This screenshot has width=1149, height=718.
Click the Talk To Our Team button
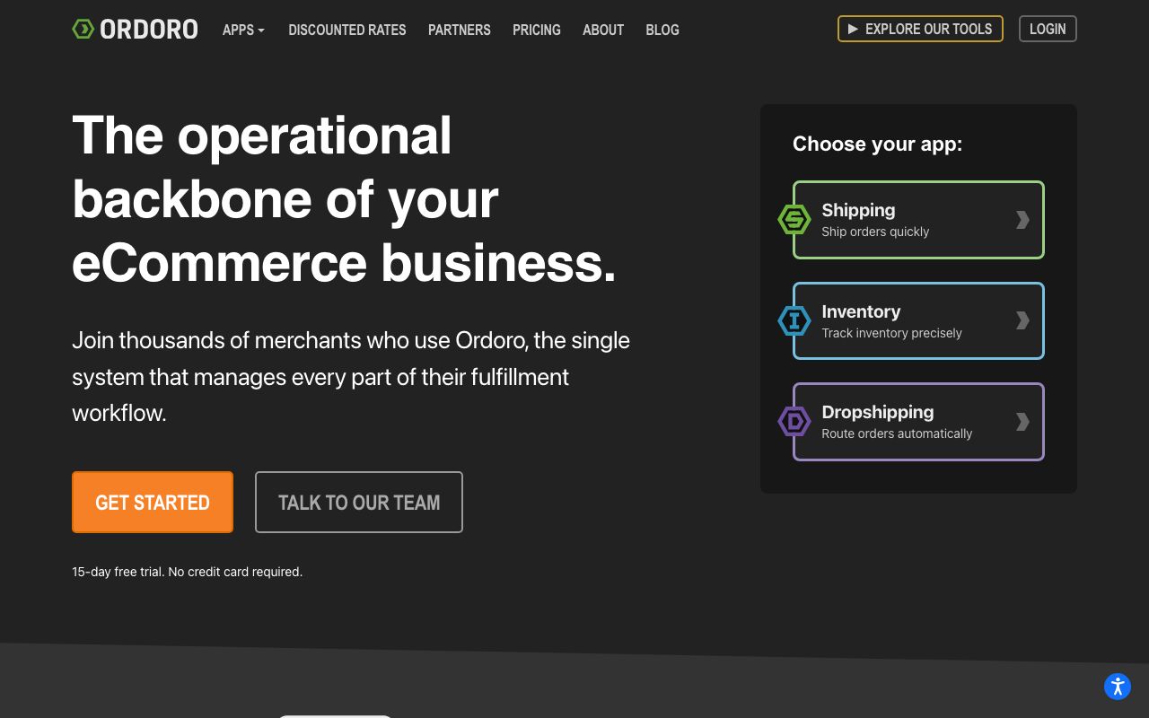tap(358, 503)
